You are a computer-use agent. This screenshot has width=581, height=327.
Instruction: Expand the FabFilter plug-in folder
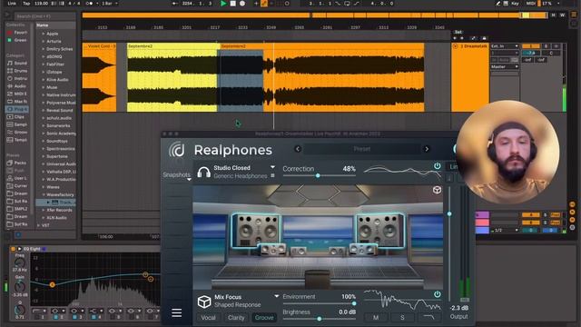pyautogui.click(x=44, y=64)
